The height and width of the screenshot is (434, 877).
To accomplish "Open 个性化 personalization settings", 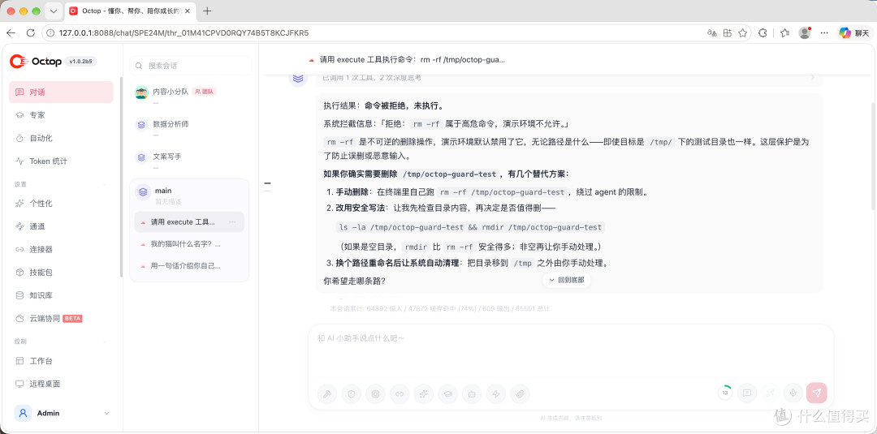I will pyautogui.click(x=61, y=204).
